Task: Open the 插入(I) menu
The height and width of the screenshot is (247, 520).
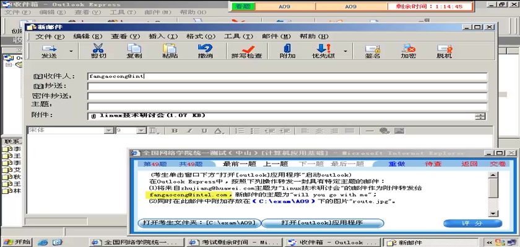Action: 163,36
